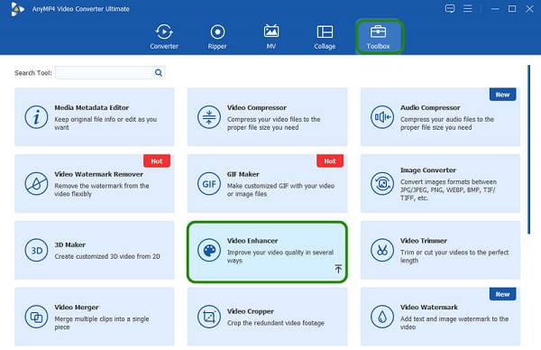
Task: Click the New badge on Audio Compressor
Action: click(x=503, y=94)
